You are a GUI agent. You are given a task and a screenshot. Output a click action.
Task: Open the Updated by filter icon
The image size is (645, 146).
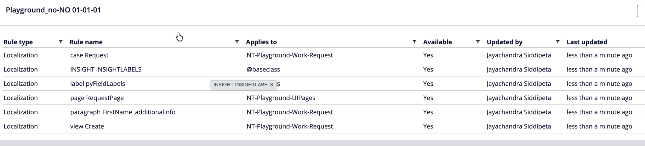click(x=558, y=42)
